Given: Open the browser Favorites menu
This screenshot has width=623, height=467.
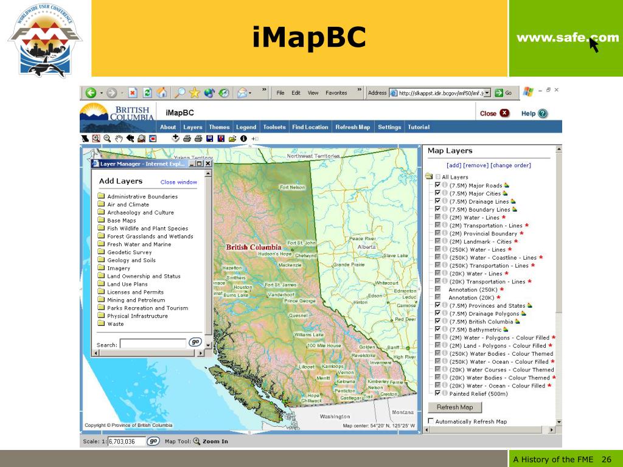Looking at the screenshot, I should [336, 93].
